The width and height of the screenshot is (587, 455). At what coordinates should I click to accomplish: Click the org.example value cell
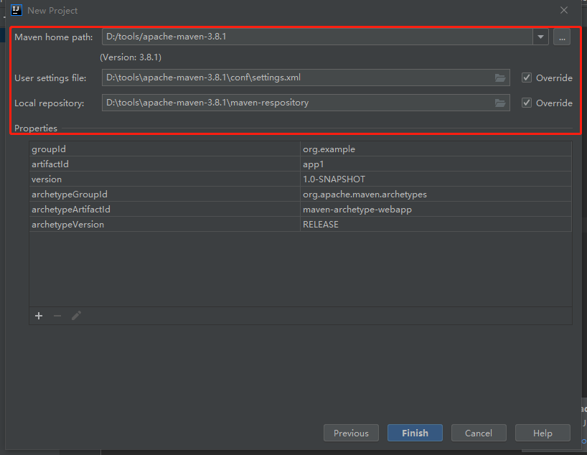pos(436,149)
